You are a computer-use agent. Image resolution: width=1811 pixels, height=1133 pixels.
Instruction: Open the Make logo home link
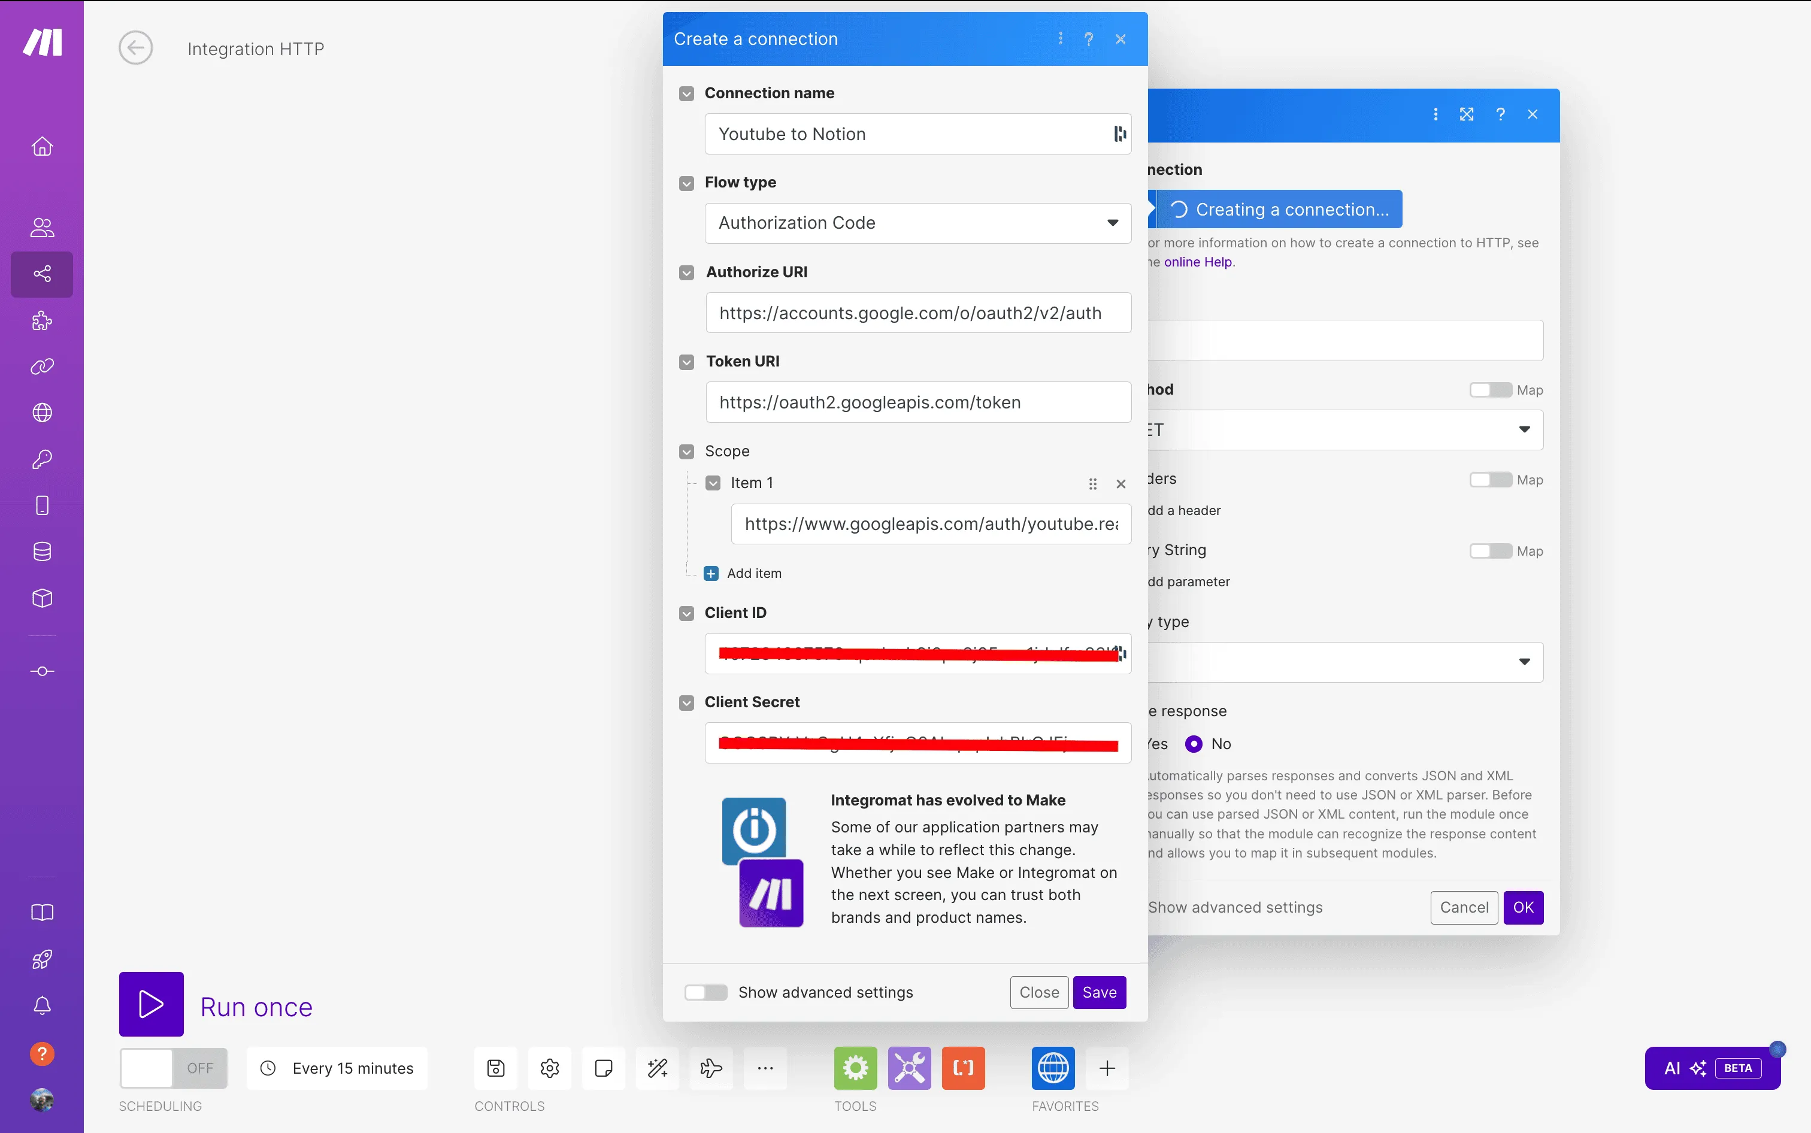[42, 43]
